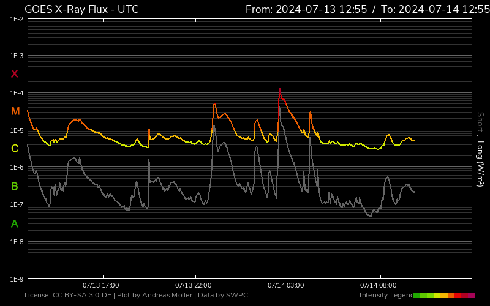Click the red flare peak on the chart

279,91
